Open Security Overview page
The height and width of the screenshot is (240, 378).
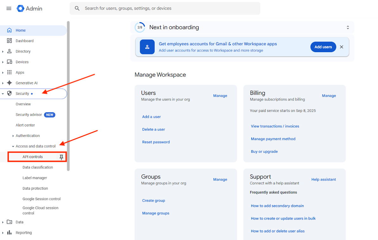(x=23, y=104)
